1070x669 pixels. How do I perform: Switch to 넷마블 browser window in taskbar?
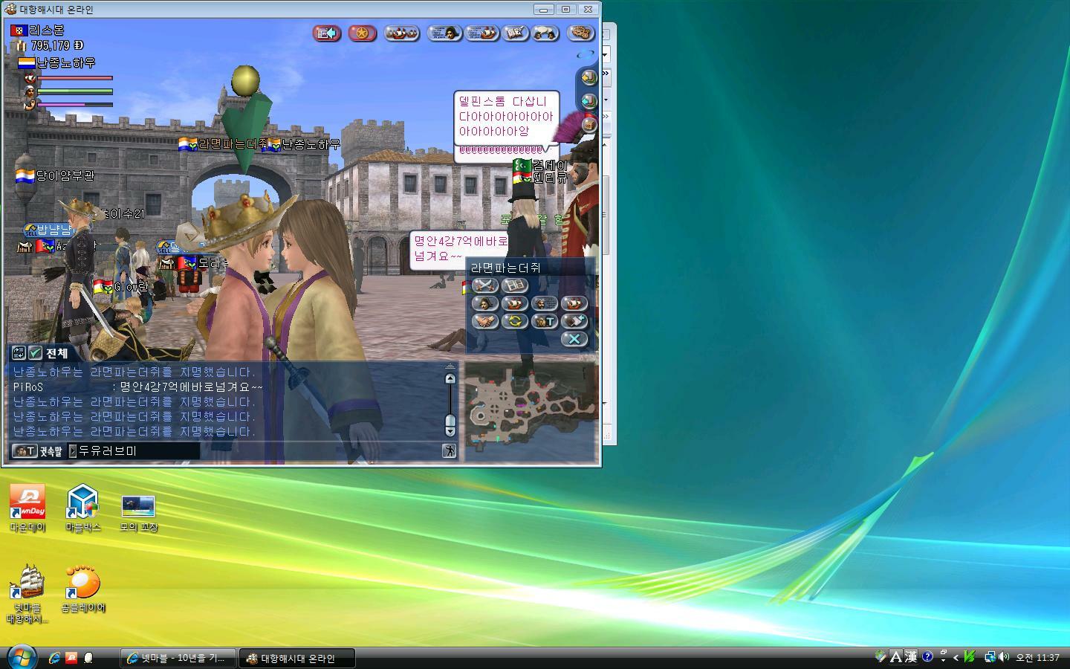[x=178, y=658]
